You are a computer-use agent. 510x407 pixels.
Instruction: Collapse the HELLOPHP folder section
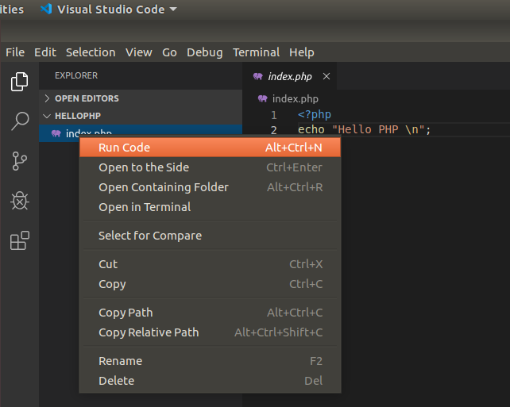point(141,116)
